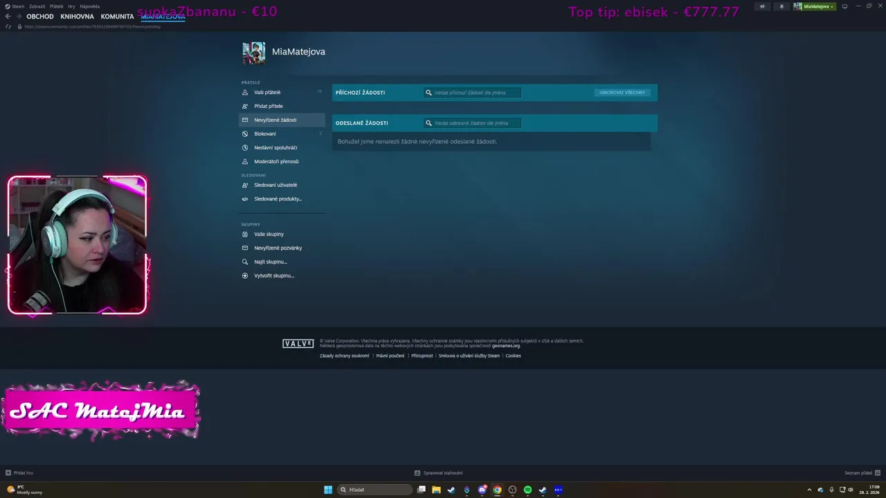Click the tray microphone icon
This screenshot has height=498, width=886.
click(831, 490)
